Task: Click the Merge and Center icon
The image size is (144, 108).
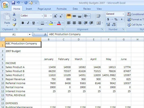Action: pyautogui.click(x=99, y=23)
